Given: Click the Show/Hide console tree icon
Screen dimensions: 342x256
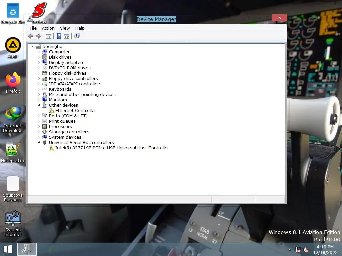Looking at the screenshot, I should pos(49,36).
